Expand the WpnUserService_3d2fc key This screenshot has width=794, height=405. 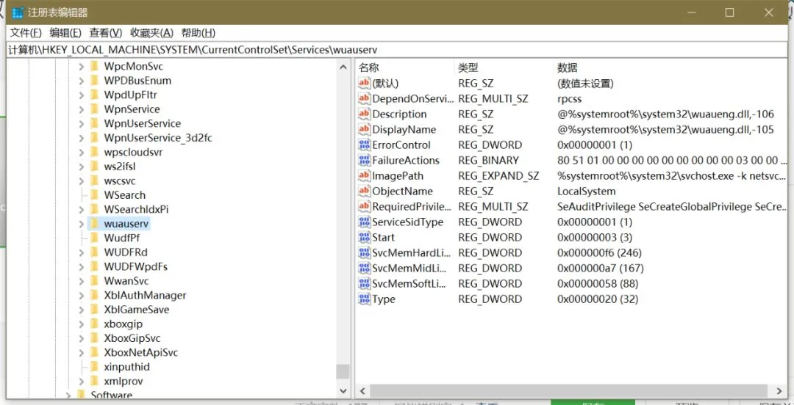(x=82, y=138)
